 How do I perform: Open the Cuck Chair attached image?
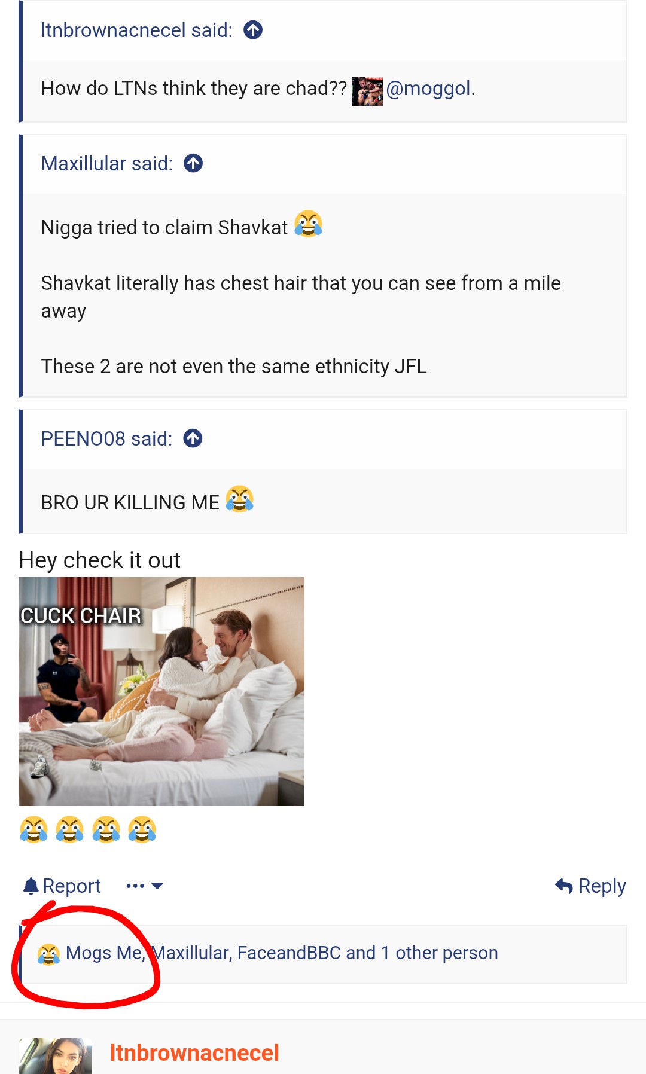(x=161, y=691)
